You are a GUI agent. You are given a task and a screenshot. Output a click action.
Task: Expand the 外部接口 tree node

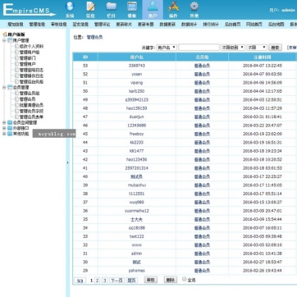pyautogui.click(x=4, y=128)
